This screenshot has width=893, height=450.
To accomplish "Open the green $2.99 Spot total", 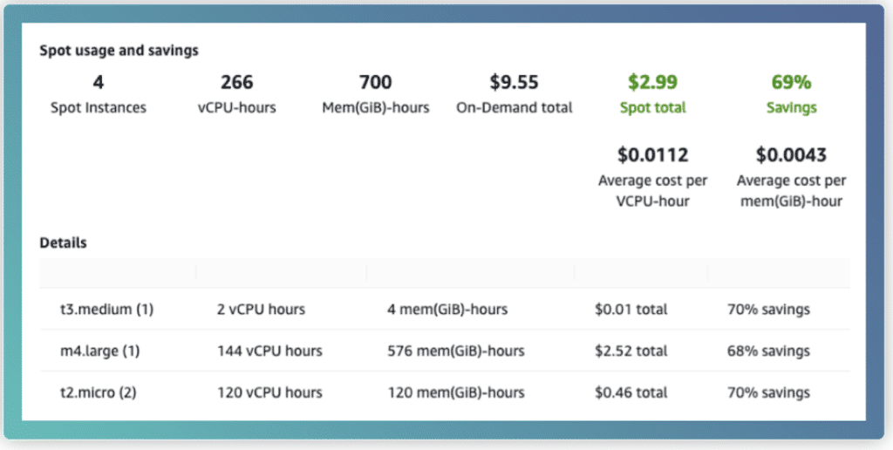I will [652, 83].
